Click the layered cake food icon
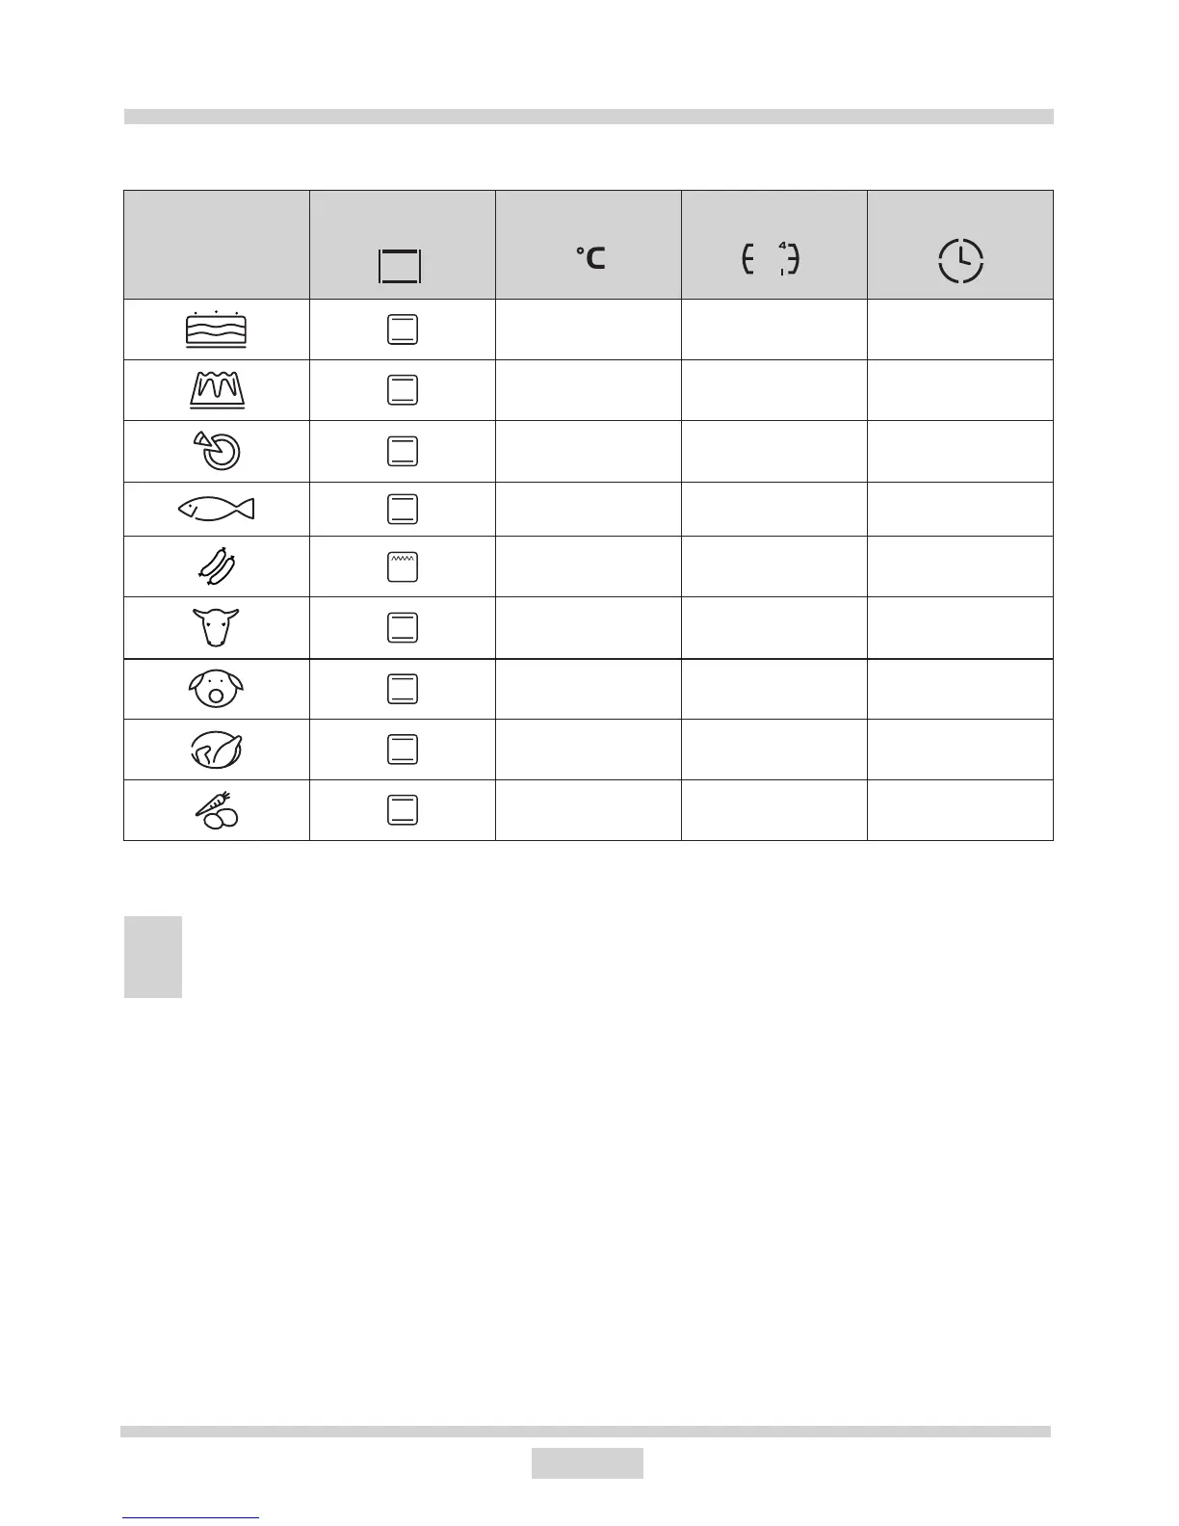Screen dimensions: 1179x1526 (x=216, y=330)
